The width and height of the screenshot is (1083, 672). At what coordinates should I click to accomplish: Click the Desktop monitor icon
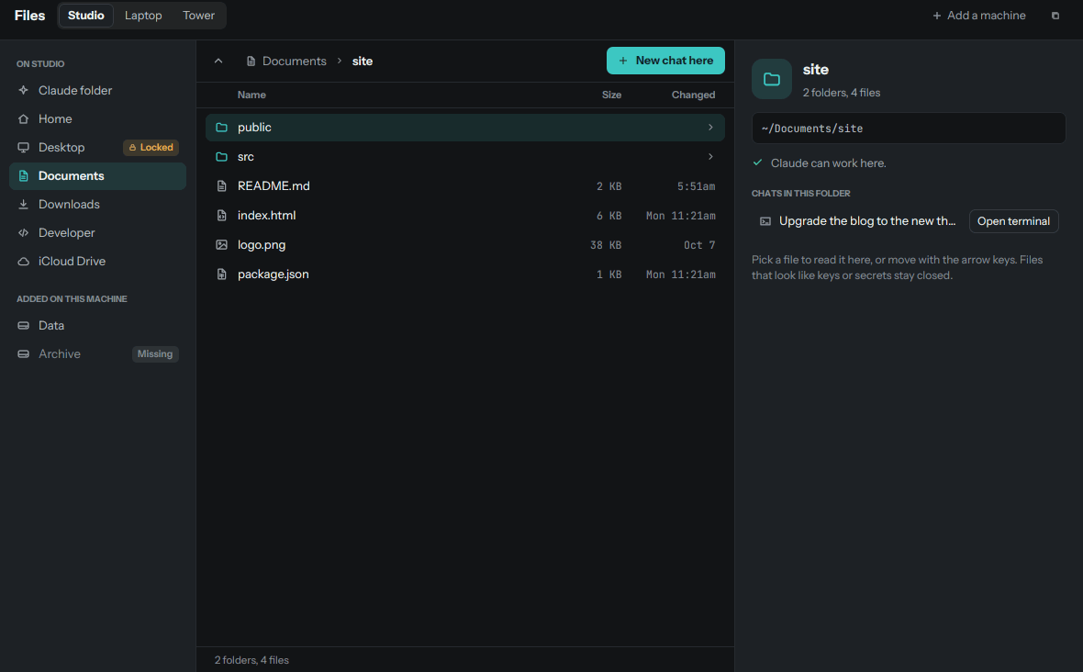[24, 147]
